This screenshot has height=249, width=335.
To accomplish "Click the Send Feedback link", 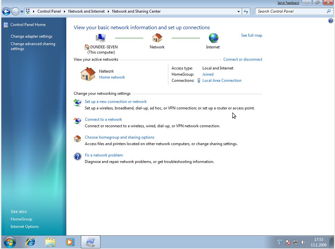I will pos(288,3).
